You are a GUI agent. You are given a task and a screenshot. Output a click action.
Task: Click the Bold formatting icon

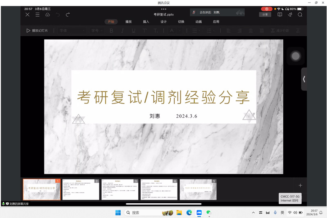click(x=111, y=31)
